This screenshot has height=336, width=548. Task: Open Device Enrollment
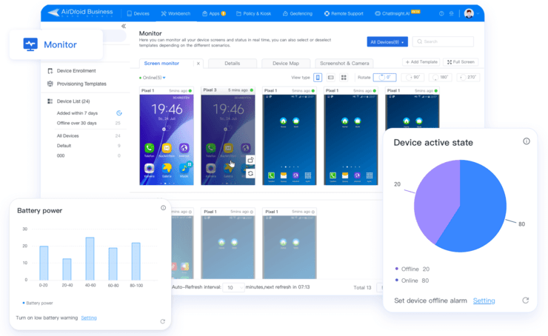(76, 71)
